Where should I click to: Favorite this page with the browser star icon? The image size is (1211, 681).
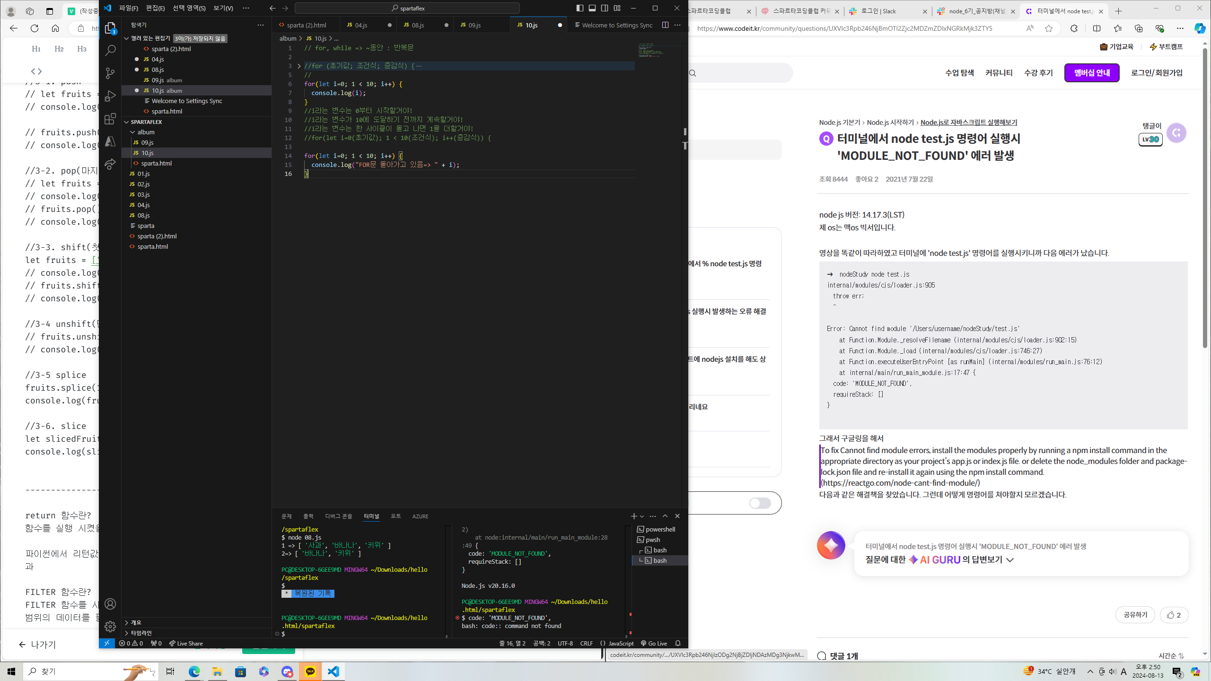pyautogui.click(x=1049, y=28)
